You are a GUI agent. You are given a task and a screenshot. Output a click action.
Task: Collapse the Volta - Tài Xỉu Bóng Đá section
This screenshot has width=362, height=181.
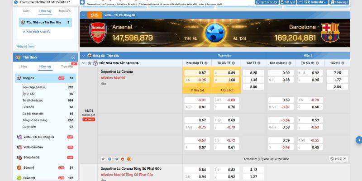click(83, 15)
